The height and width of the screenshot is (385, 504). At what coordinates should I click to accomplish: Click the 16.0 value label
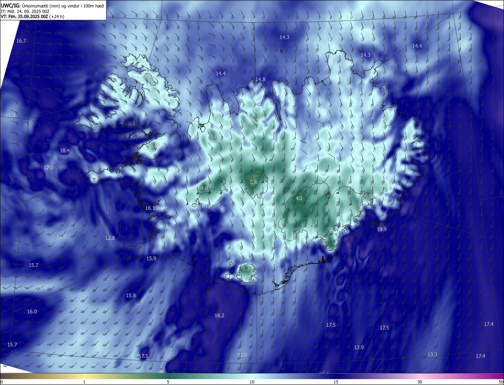pyautogui.click(x=32, y=311)
